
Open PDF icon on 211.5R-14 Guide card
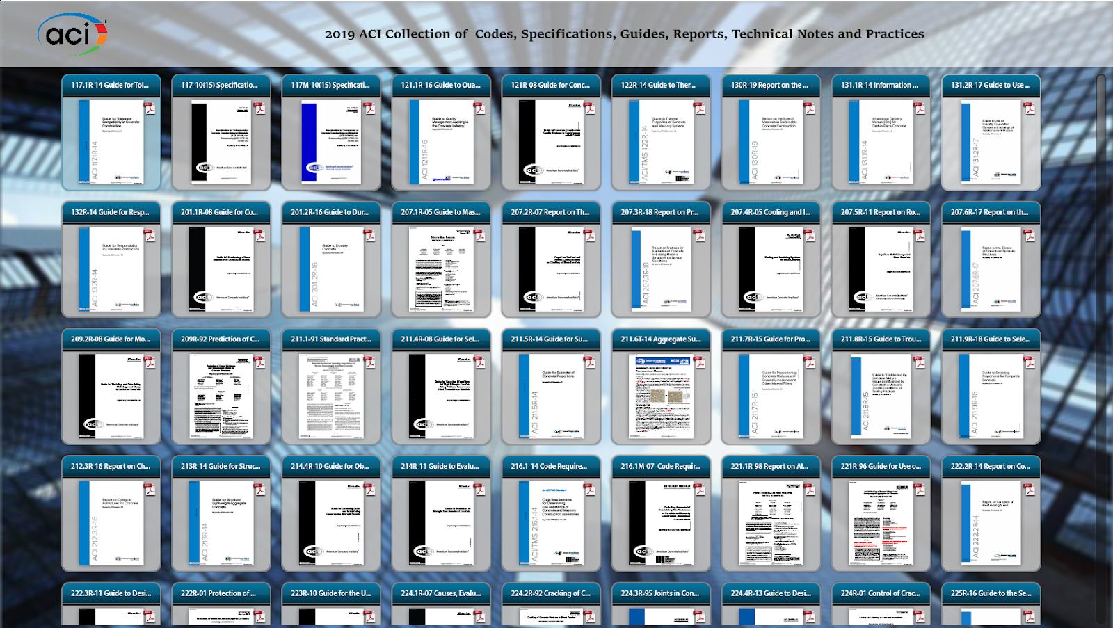tap(589, 362)
